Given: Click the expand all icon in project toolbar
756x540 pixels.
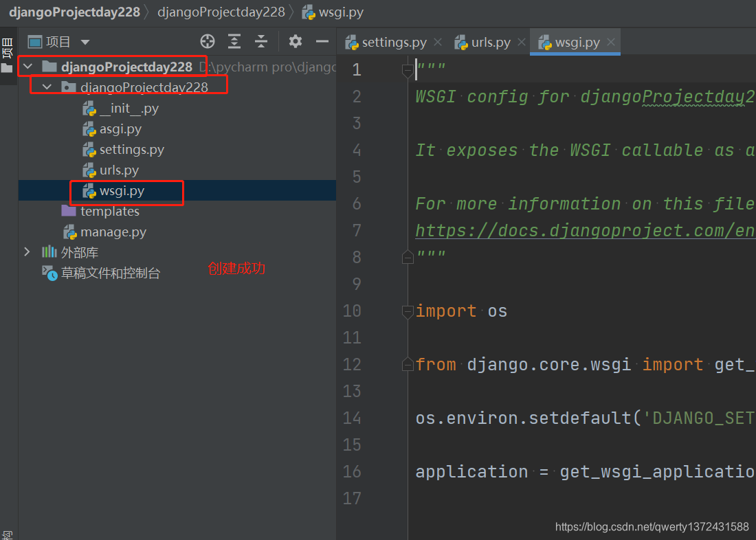Looking at the screenshot, I should (x=234, y=42).
